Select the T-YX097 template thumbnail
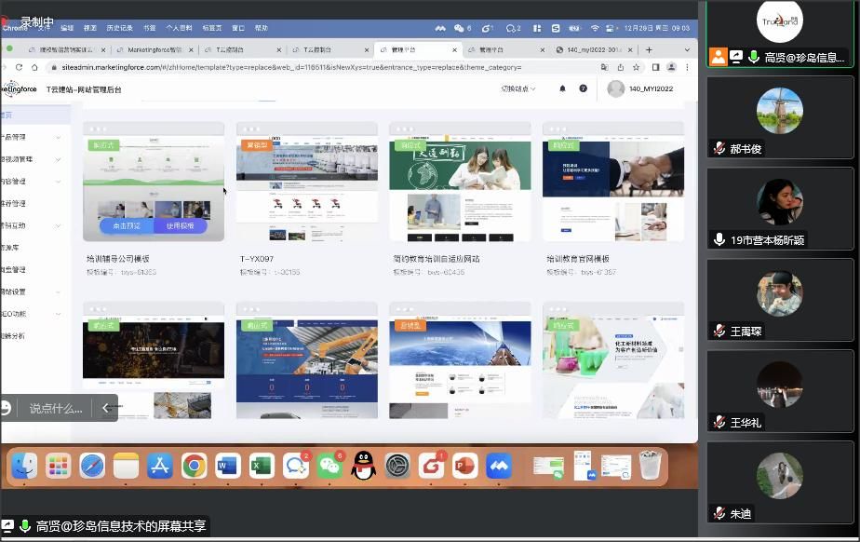Viewport: 860px width, 542px height. pyautogui.click(x=306, y=181)
